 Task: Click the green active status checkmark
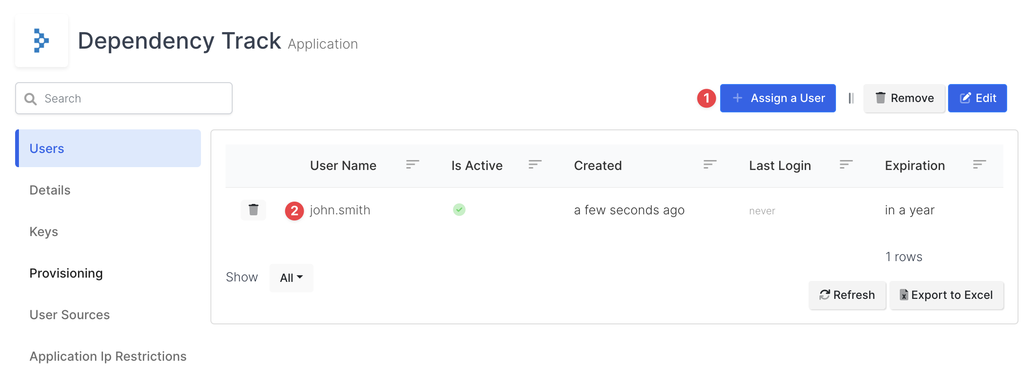pyautogui.click(x=459, y=210)
